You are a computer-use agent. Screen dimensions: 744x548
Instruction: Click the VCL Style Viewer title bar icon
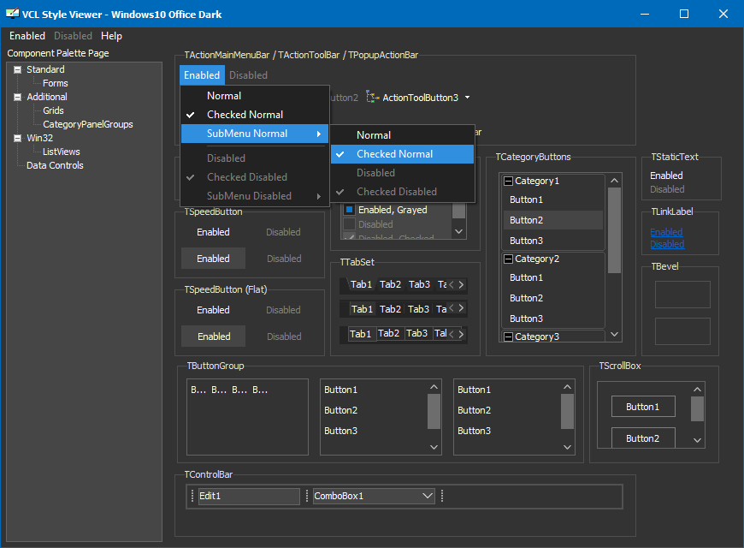[x=12, y=14]
